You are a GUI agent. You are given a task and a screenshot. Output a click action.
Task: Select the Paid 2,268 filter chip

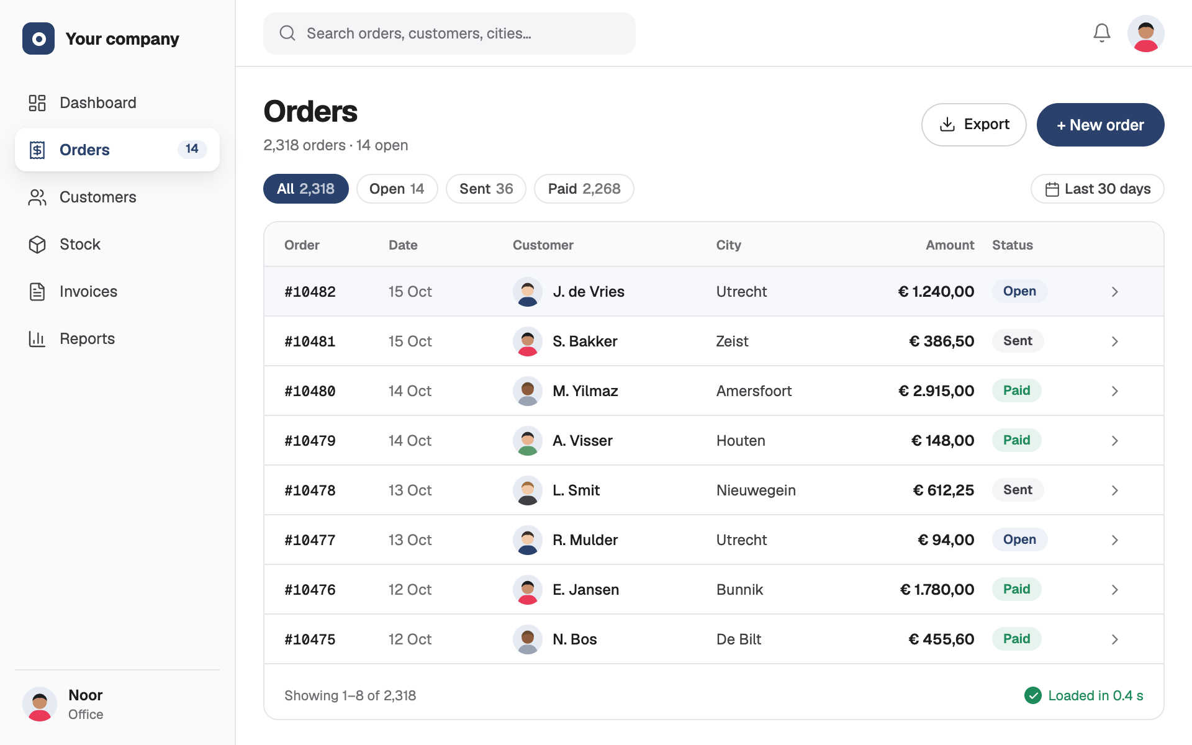point(584,189)
